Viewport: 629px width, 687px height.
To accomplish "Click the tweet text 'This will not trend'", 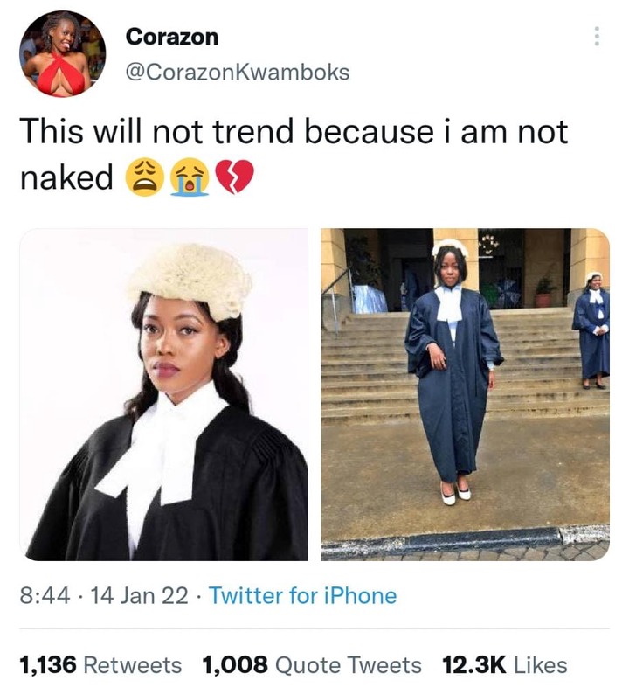I will (x=158, y=131).
